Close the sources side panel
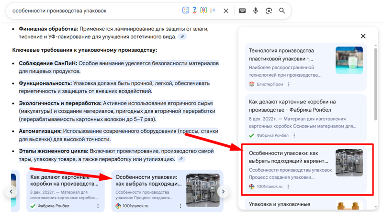The height and width of the screenshot is (212, 383). coord(363,36)
